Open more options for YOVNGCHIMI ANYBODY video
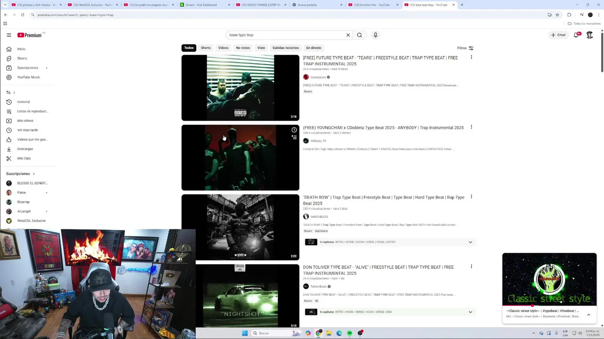This screenshot has width=604, height=339. (471, 127)
